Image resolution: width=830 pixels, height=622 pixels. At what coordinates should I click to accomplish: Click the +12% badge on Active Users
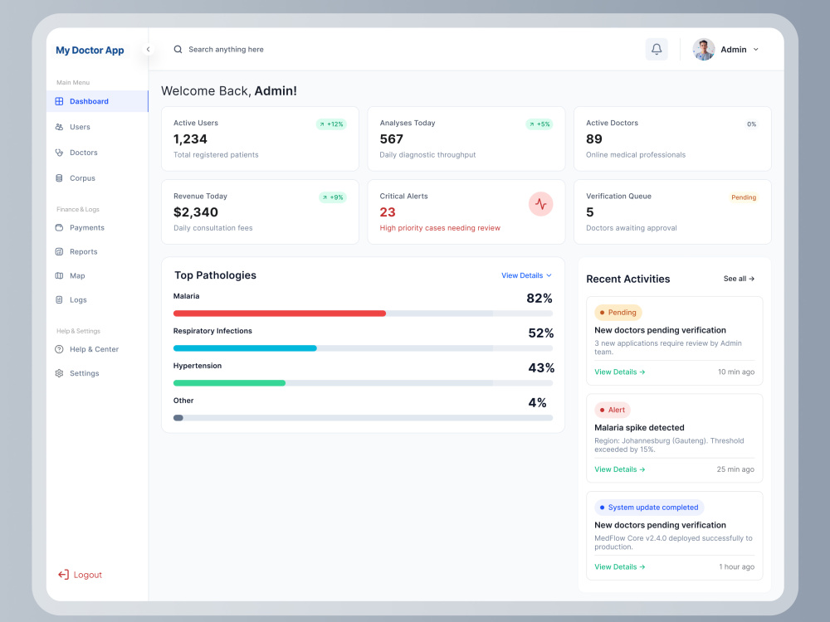tap(331, 124)
